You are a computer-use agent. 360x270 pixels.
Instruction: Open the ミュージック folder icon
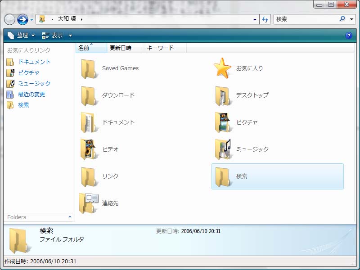(x=222, y=149)
